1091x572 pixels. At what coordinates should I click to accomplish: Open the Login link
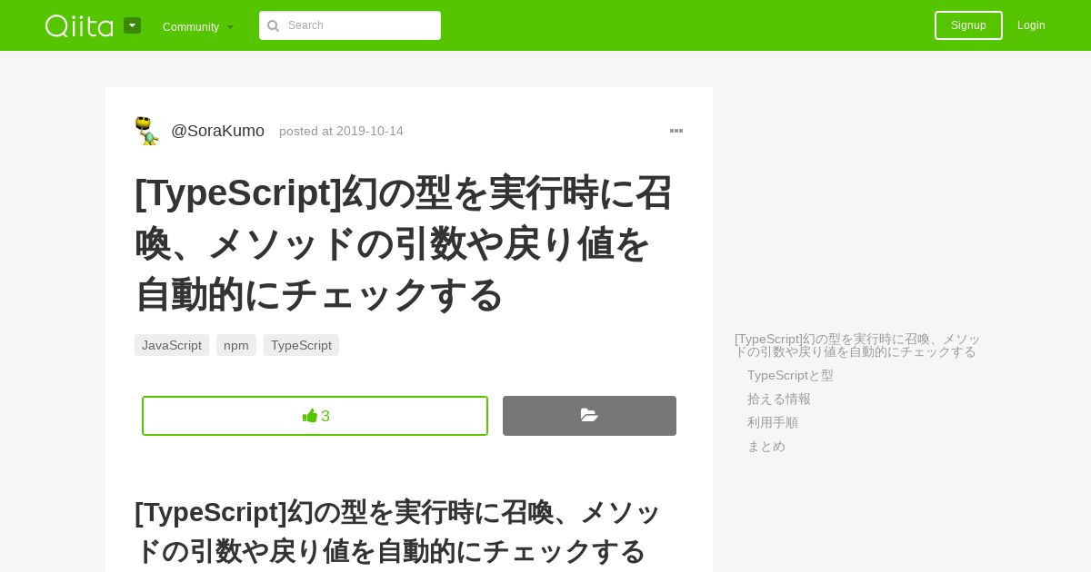[x=1031, y=25]
